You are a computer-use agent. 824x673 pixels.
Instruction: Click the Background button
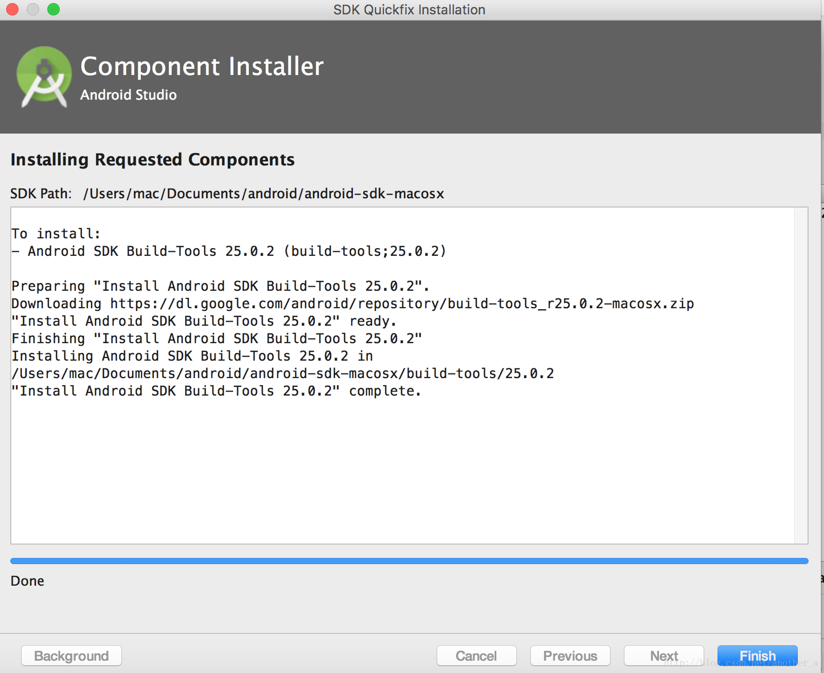click(x=71, y=656)
